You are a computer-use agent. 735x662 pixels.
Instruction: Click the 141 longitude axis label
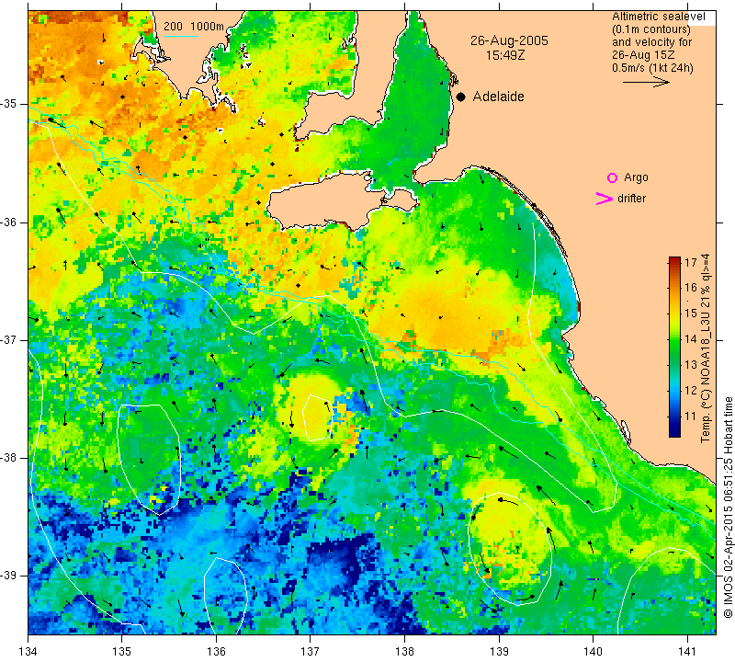point(687,652)
